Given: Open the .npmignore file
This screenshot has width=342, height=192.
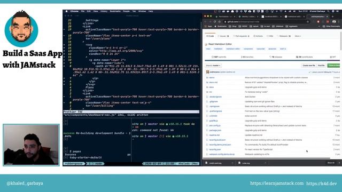Looking at the screenshot, I should [214, 107].
